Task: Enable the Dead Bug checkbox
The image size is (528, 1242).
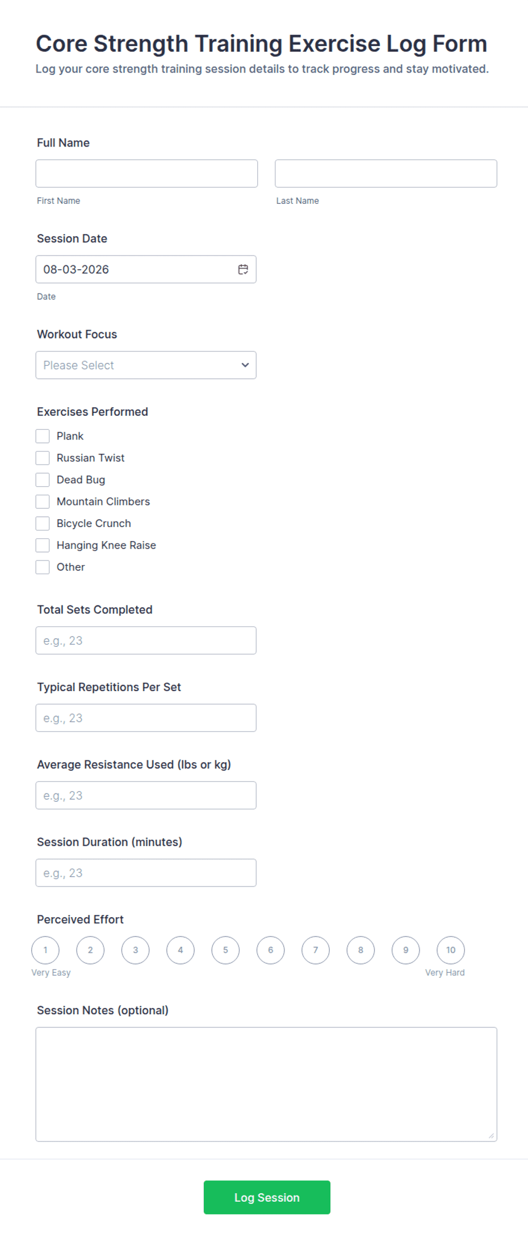Action: [43, 480]
